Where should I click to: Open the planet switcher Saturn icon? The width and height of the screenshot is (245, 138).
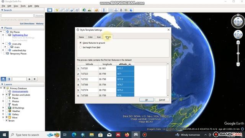click(97, 10)
